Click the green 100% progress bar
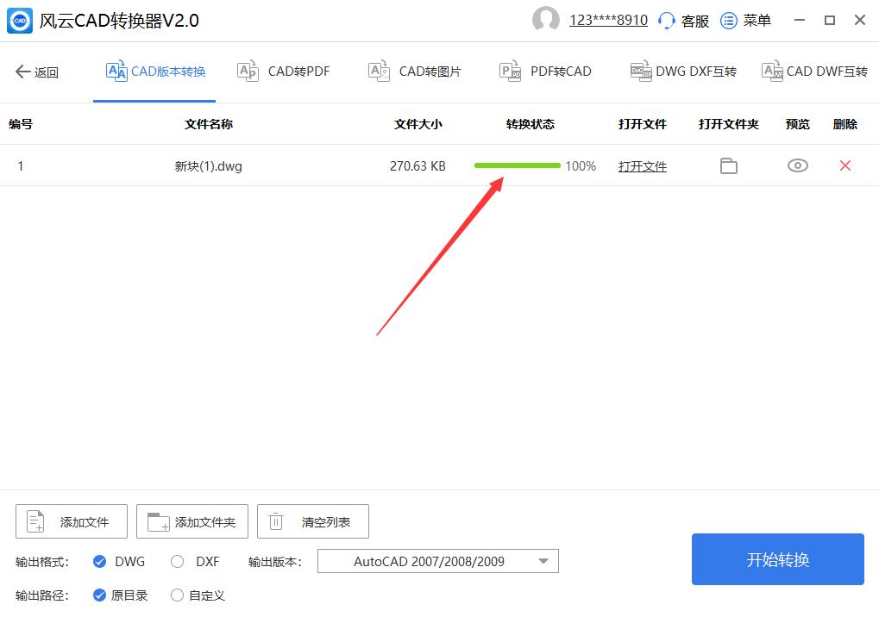The image size is (879, 617). point(516,165)
